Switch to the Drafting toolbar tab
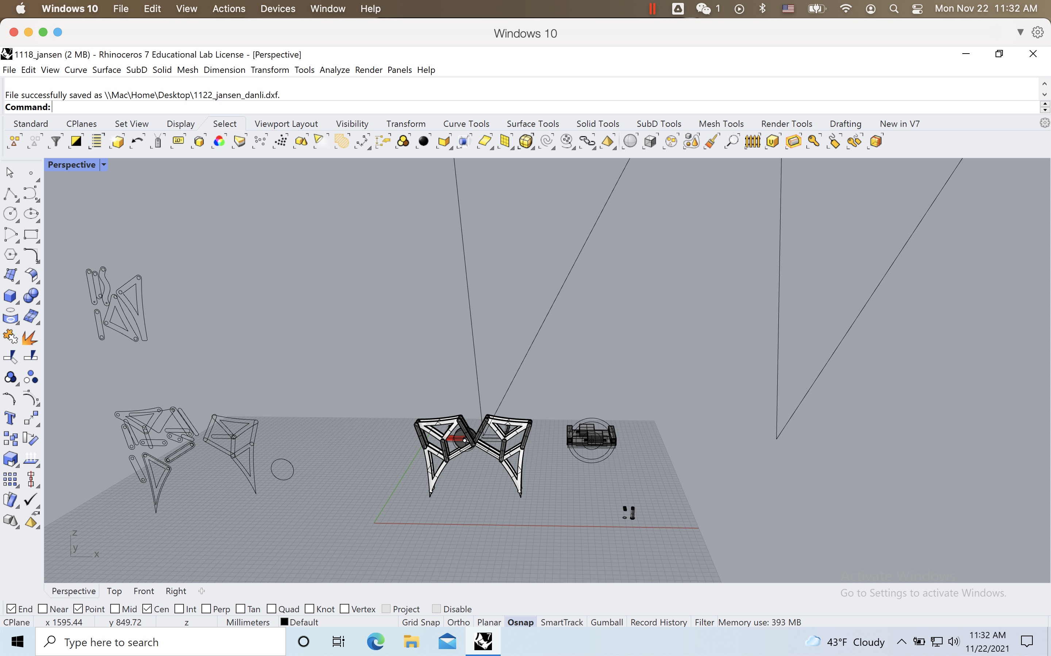1051x656 pixels. click(845, 124)
